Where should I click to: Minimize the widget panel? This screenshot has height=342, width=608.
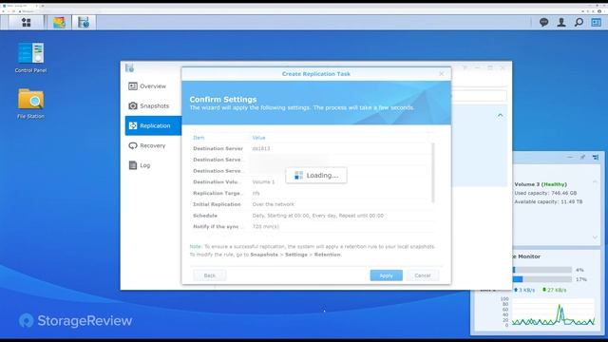[570, 157]
